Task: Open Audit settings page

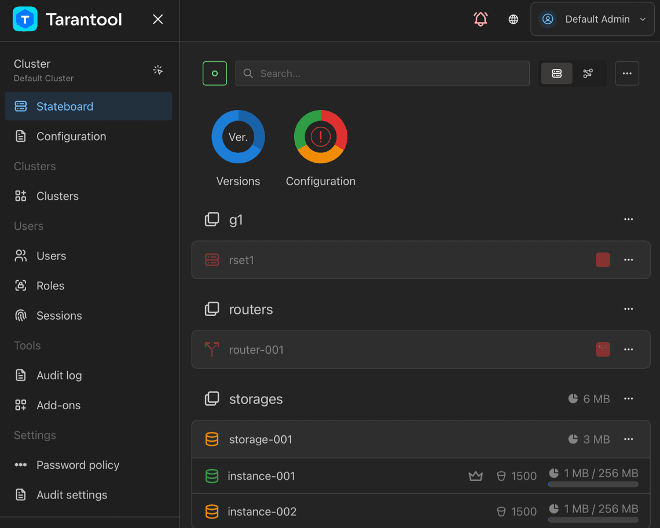Action: (x=89, y=495)
